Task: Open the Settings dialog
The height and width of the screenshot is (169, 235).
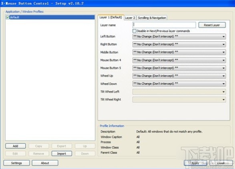Action: 16,163
